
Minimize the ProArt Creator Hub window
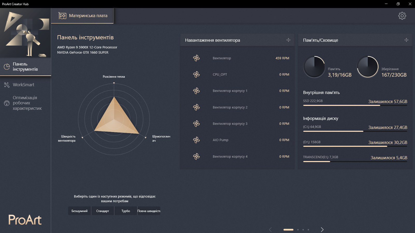coord(386,4)
